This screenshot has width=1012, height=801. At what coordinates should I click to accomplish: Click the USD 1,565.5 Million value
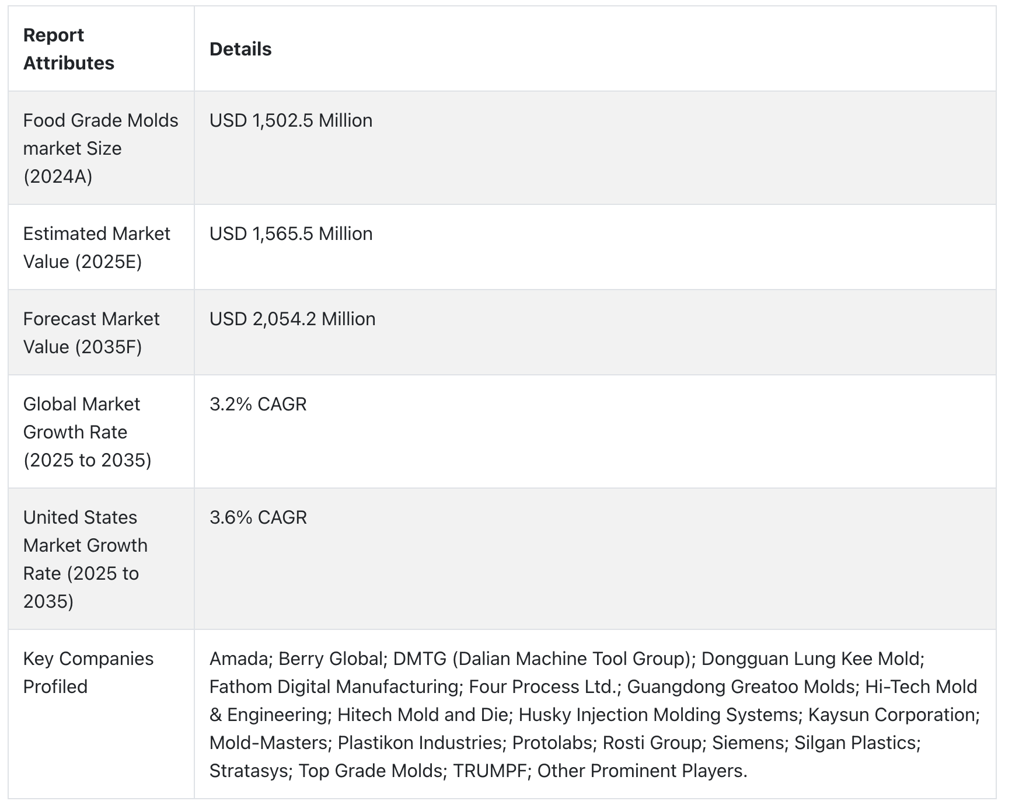click(291, 234)
